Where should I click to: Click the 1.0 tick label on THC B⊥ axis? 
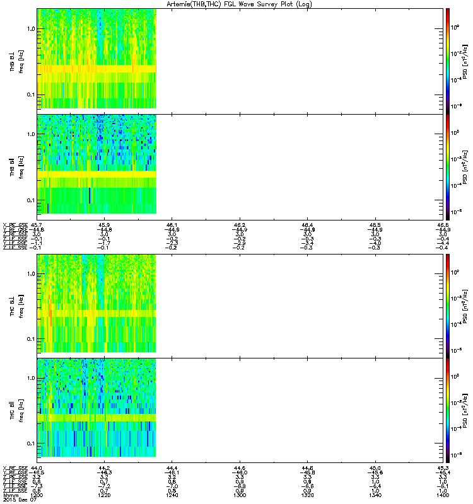click(31, 274)
